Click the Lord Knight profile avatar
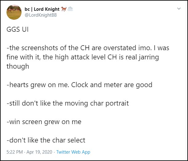 pyautogui.click(x=14, y=13)
